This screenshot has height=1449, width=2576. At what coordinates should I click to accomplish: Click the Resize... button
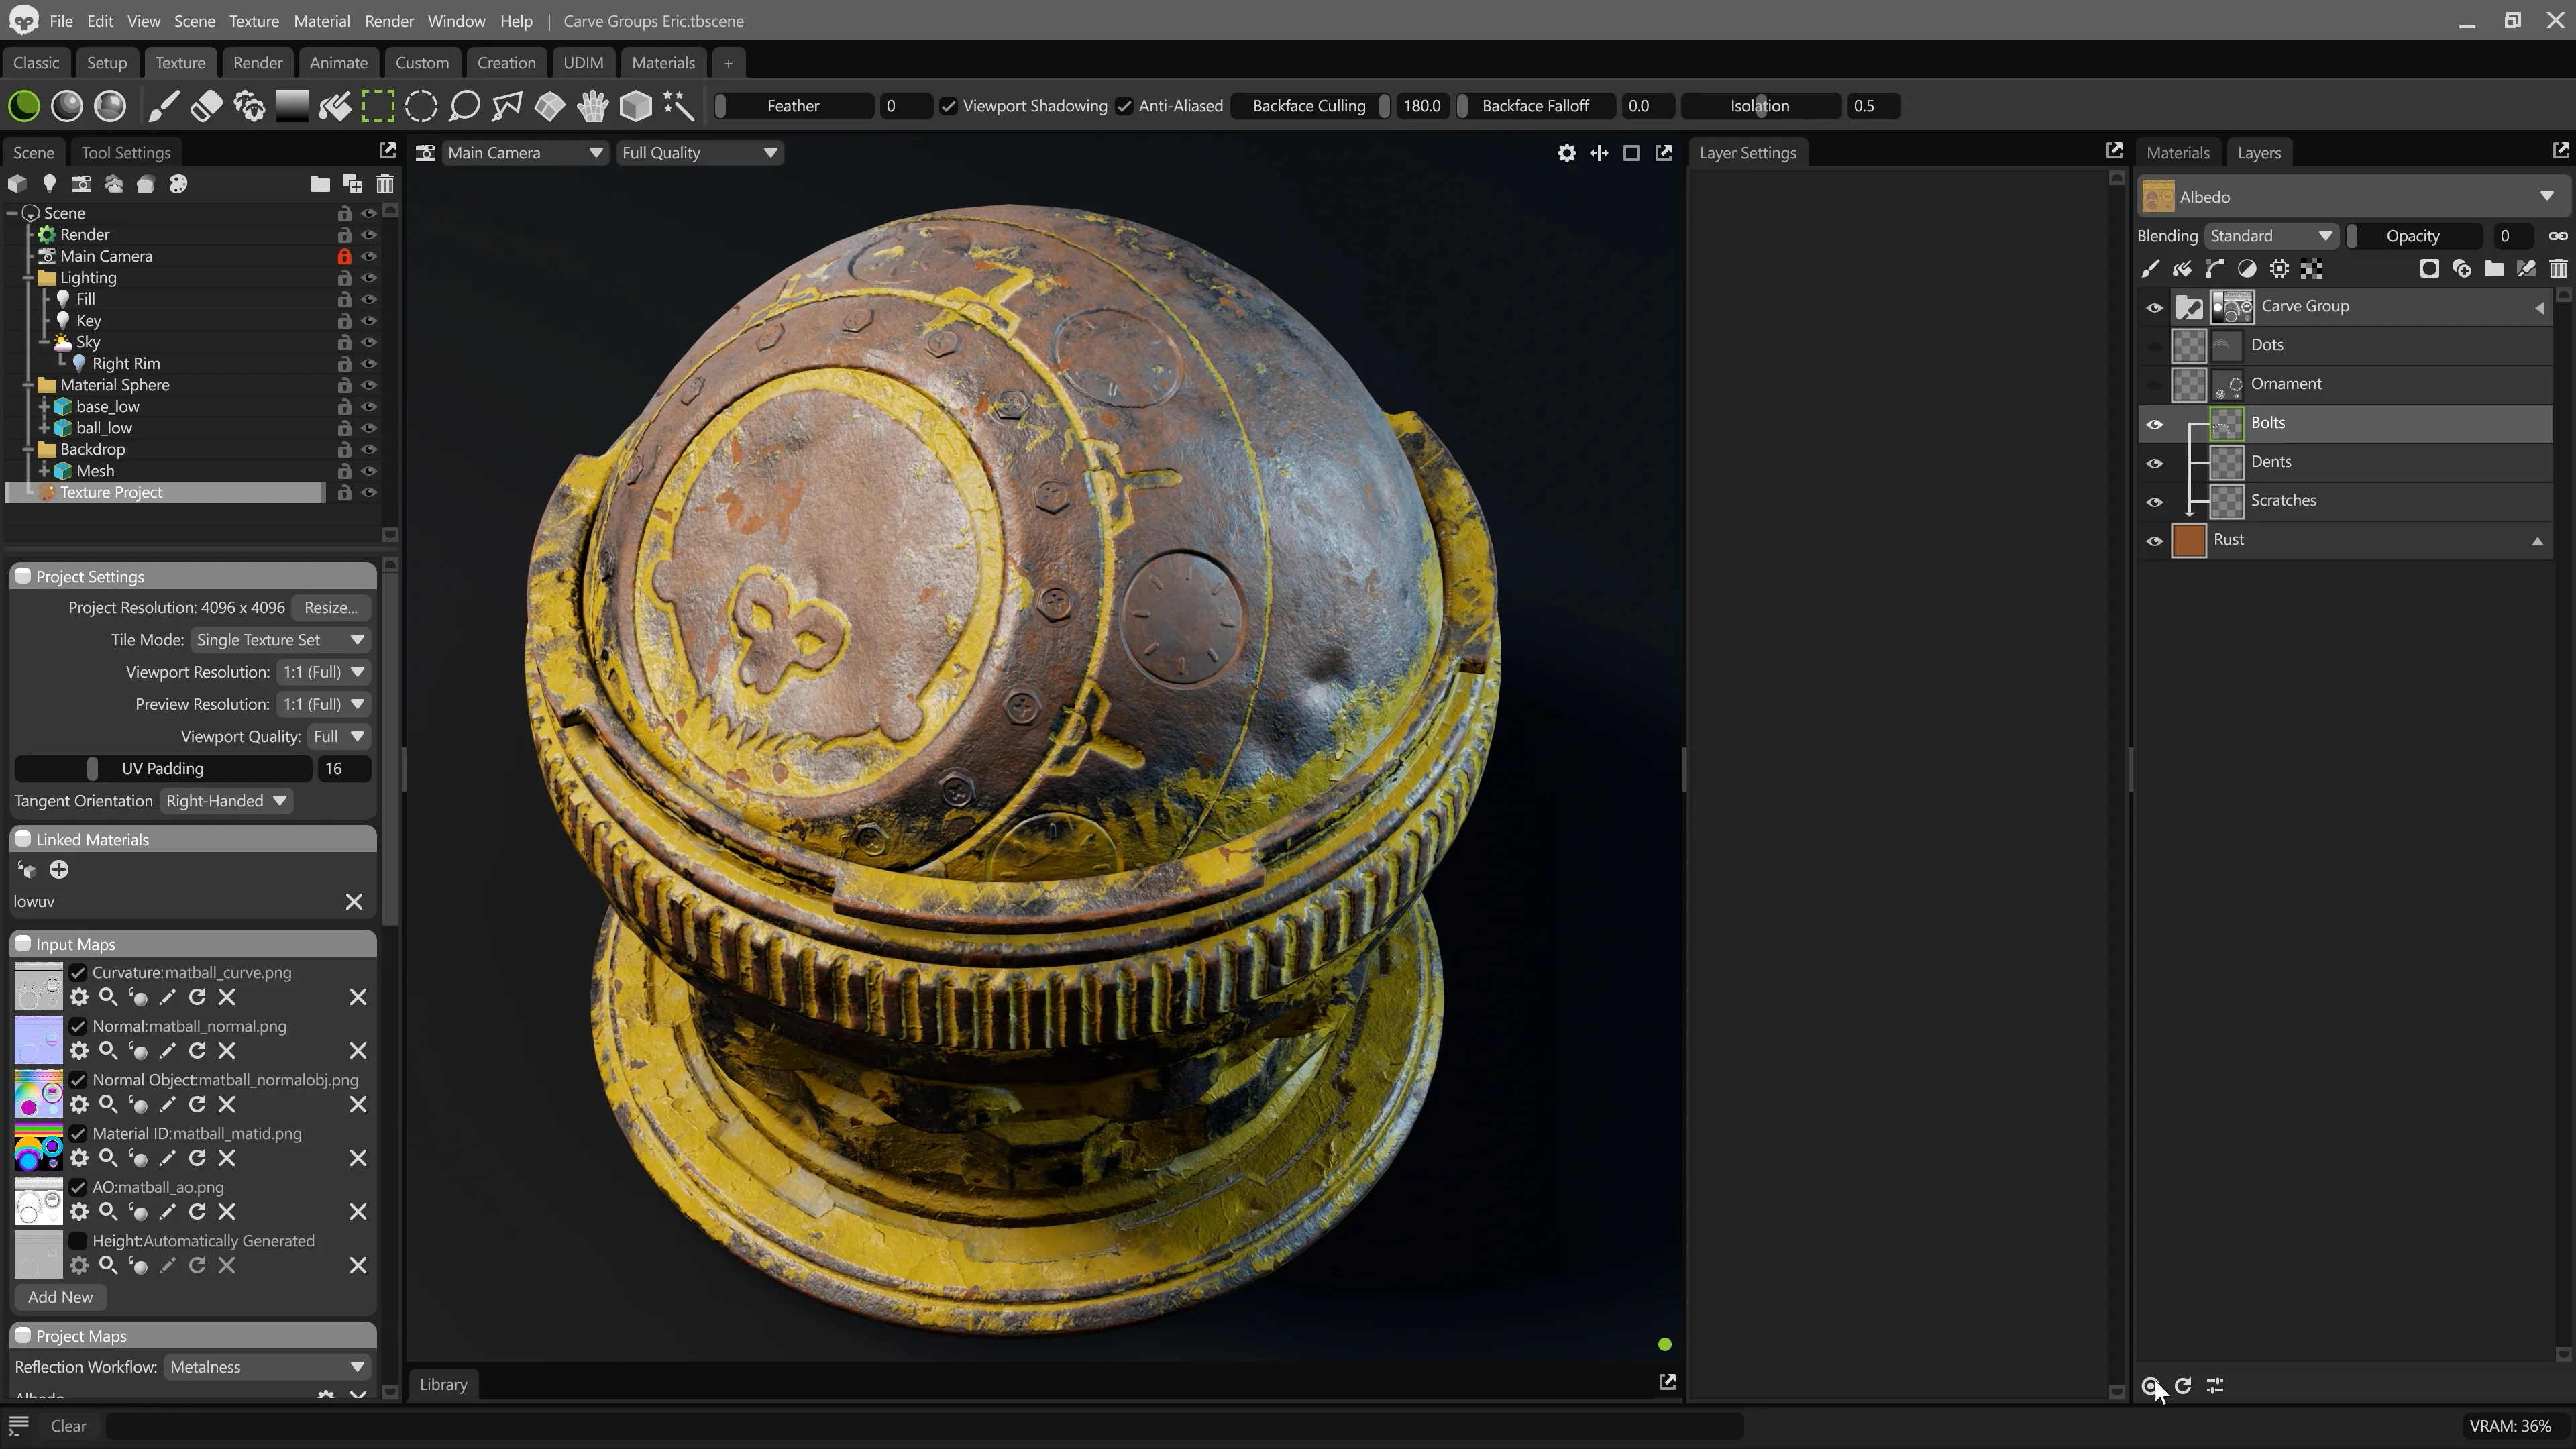click(330, 608)
